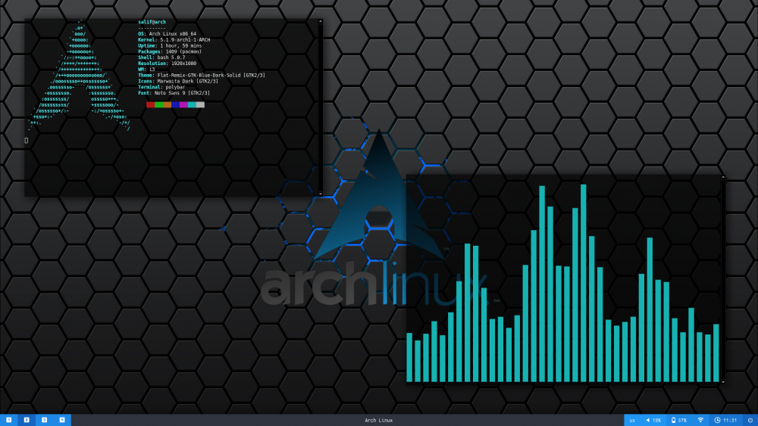Click terminal scrollbar down arrow in neofetch window
Screen dimensions: 758x426
point(320,194)
